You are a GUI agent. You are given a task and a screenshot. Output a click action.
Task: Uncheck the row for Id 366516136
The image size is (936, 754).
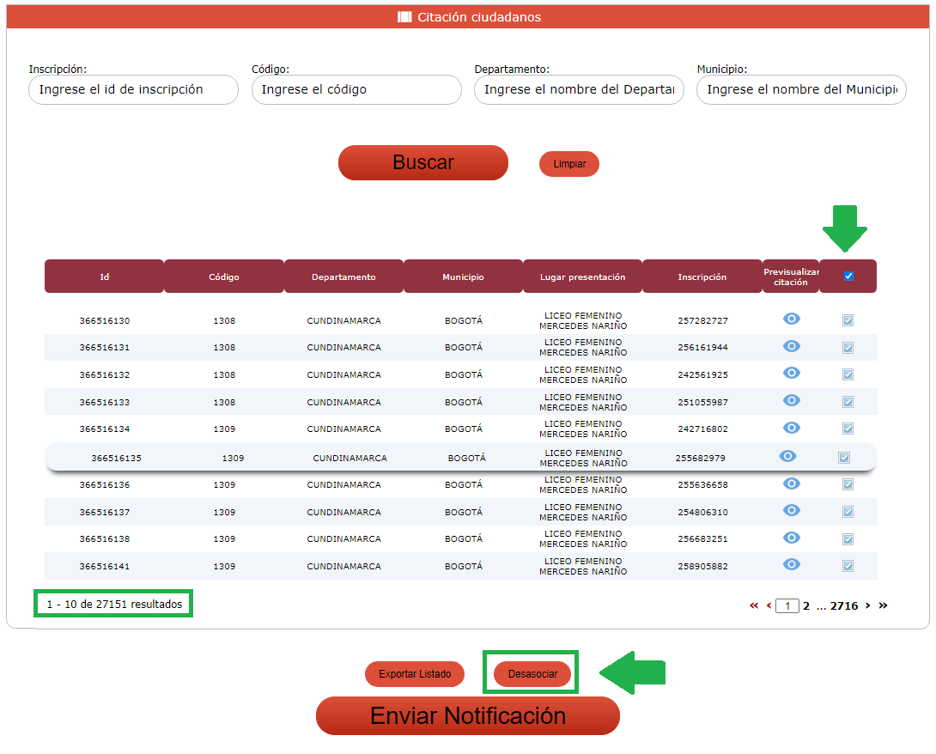848,484
